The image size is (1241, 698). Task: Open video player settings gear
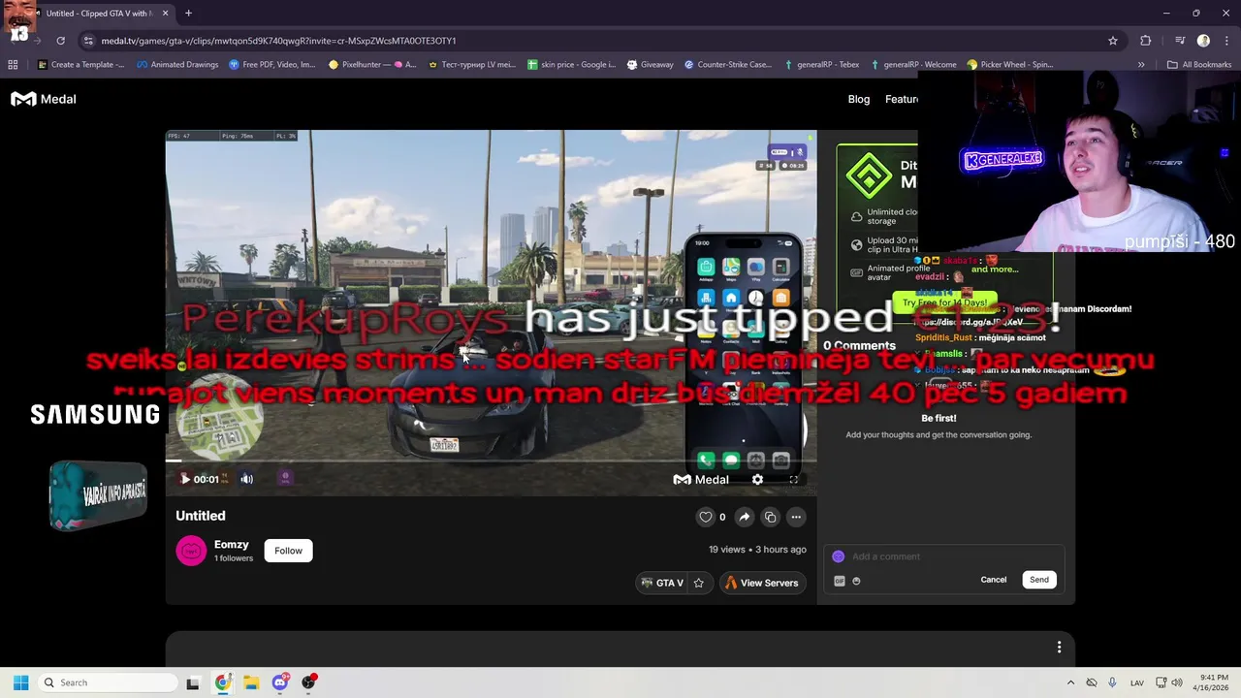click(x=757, y=479)
